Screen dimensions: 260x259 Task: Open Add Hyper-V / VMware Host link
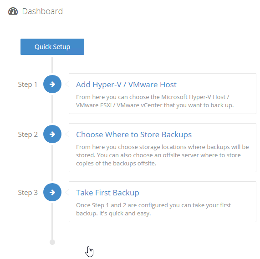126,85
